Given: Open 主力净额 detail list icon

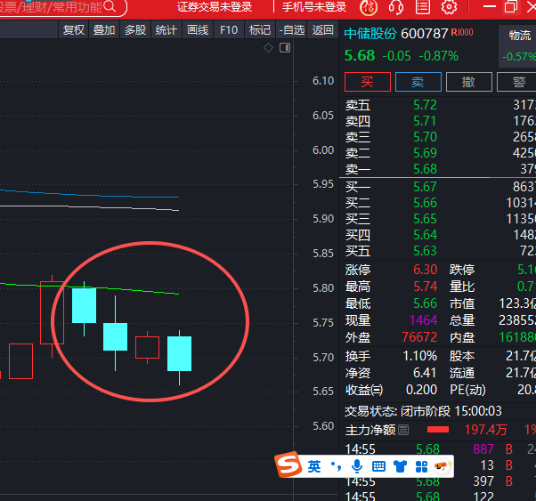Looking at the screenshot, I should coord(403,430).
